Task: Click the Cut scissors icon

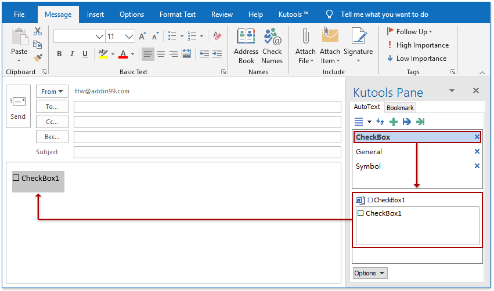Action: 38,31
